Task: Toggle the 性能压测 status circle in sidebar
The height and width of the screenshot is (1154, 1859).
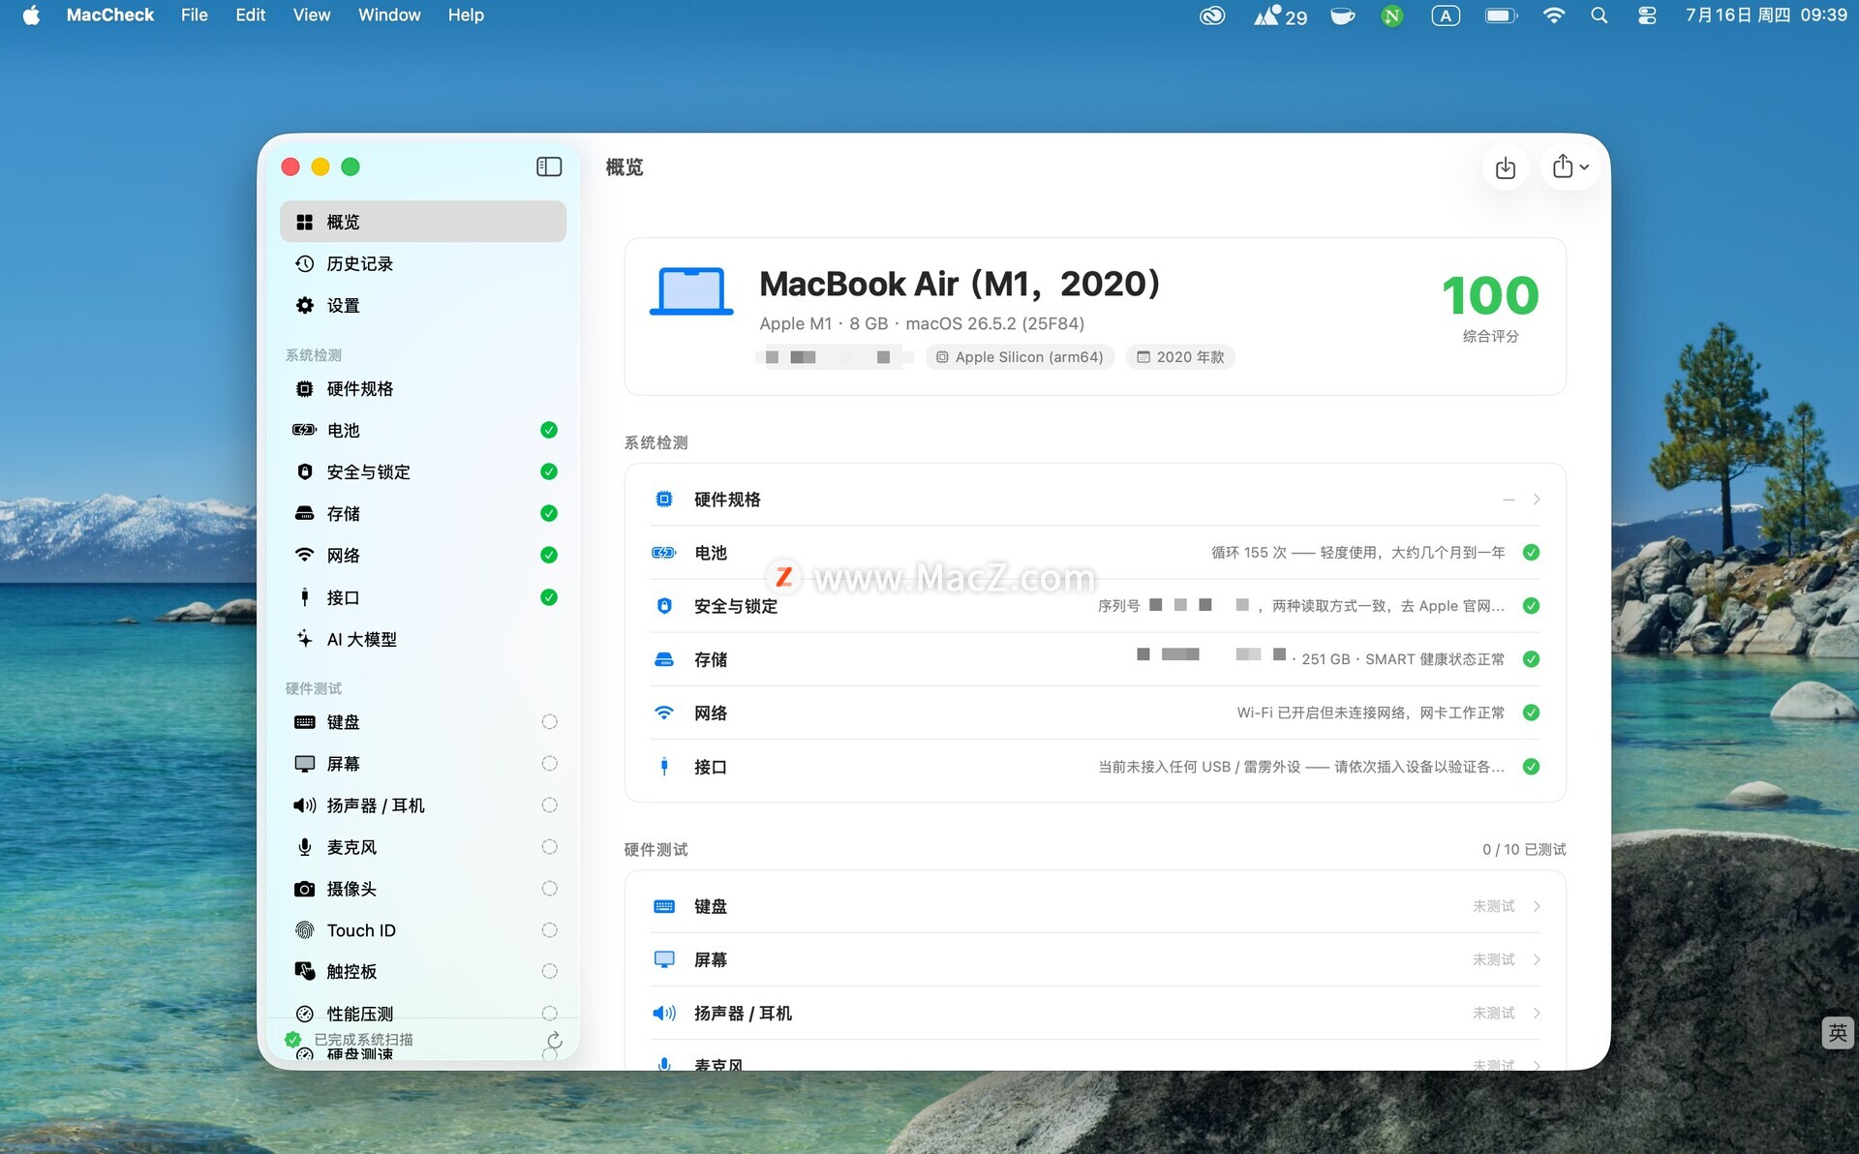Action: [549, 1014]
